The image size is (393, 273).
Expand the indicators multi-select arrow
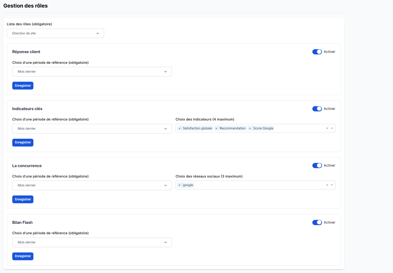332,128
